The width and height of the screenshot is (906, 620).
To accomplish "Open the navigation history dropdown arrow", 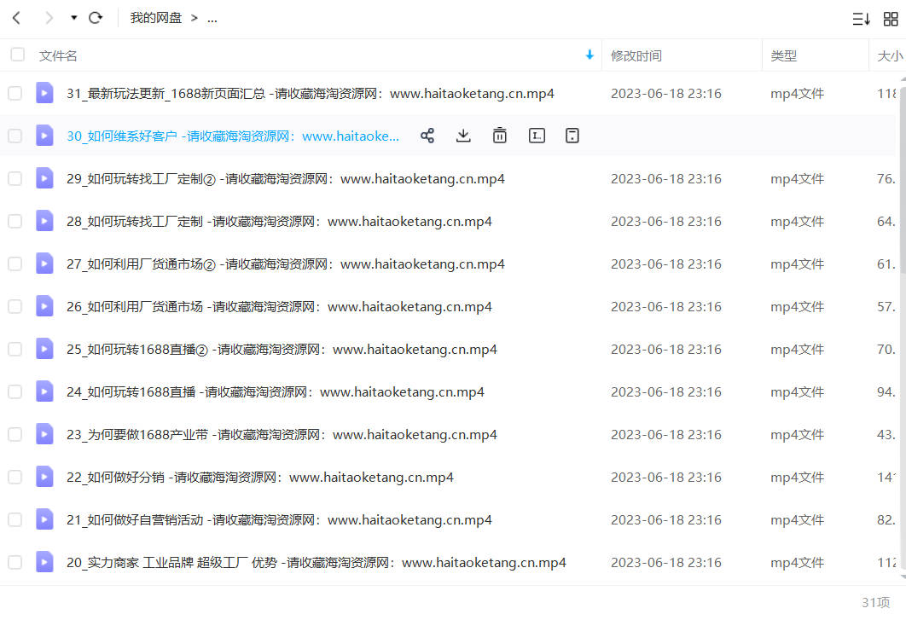I will 74,18.
